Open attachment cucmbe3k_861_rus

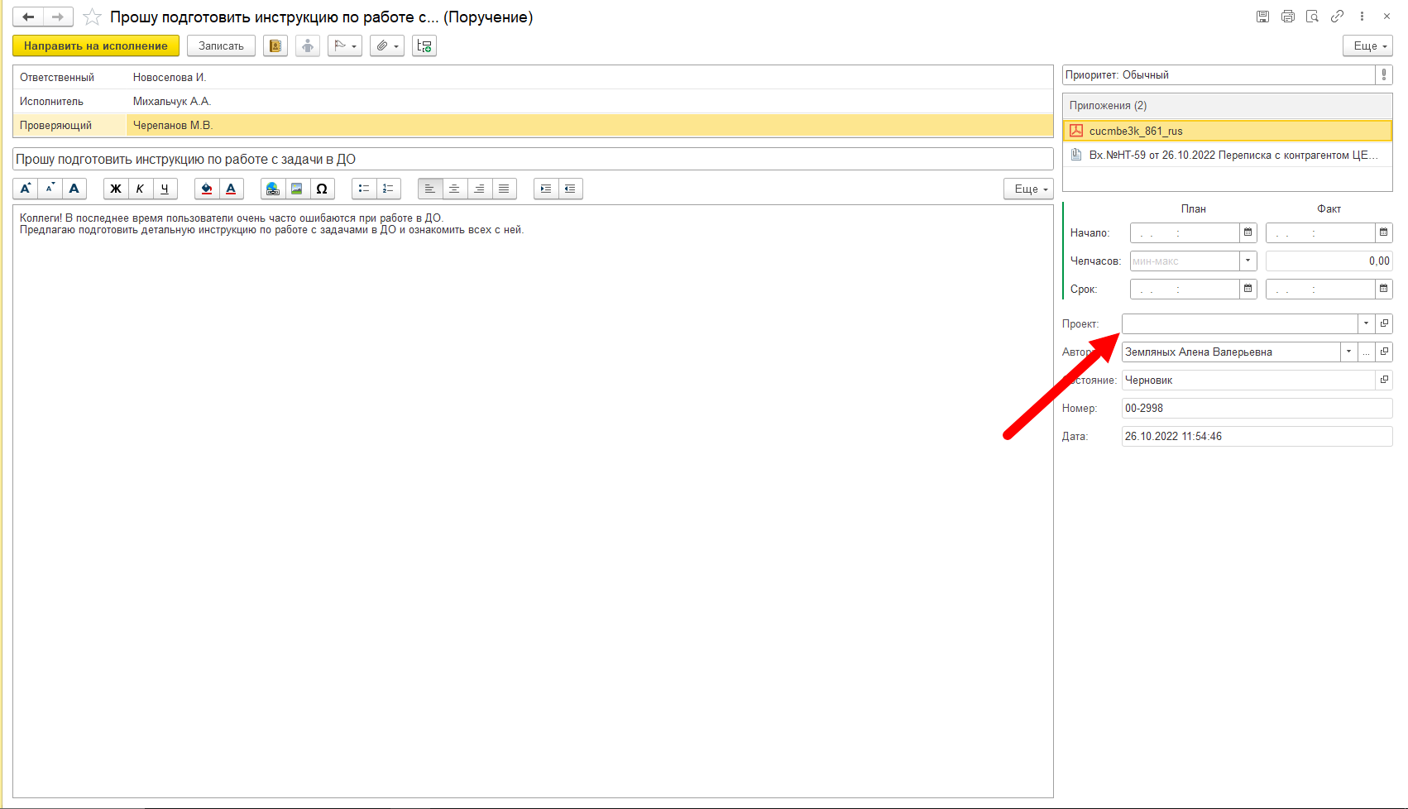1227,131
